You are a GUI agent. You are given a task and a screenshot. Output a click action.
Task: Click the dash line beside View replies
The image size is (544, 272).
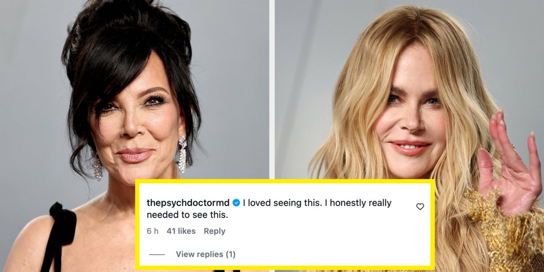coord(157,255)
